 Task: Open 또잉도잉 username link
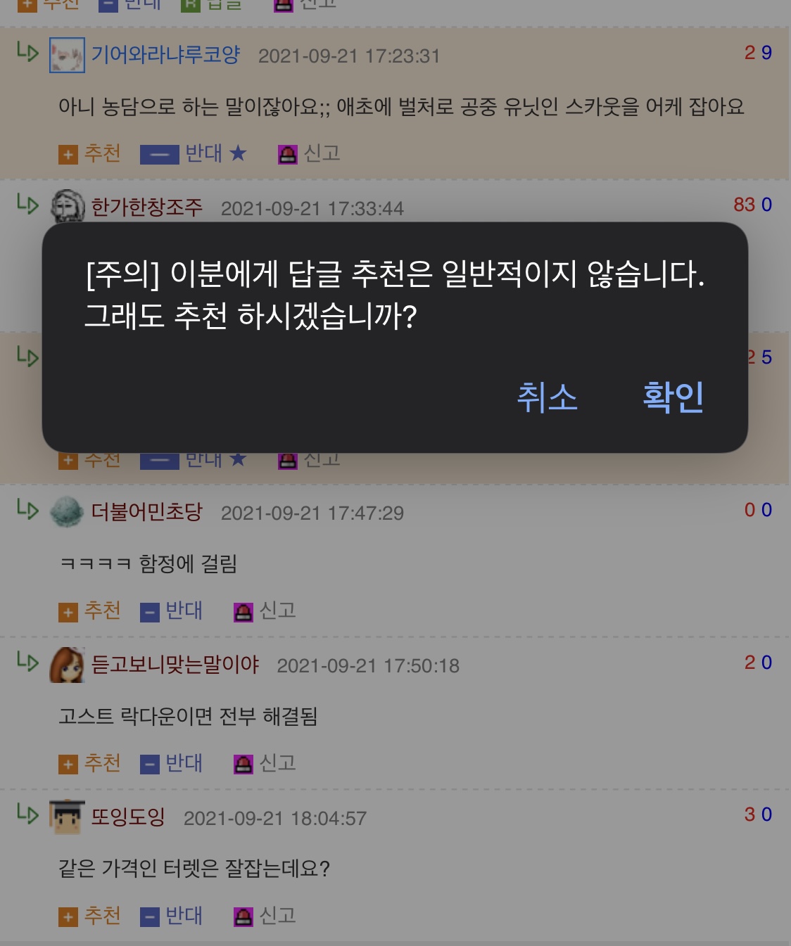129,817
